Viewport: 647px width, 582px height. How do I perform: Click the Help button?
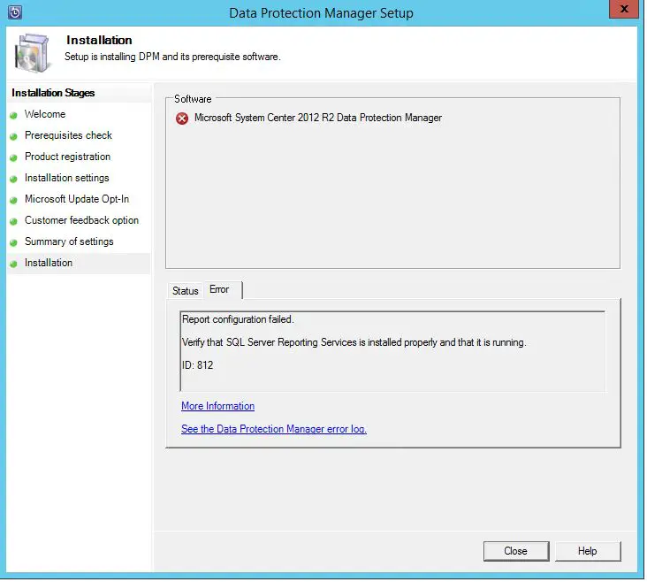tap(588, 551)
